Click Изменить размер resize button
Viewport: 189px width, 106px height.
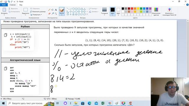click(x=38, y=12)
